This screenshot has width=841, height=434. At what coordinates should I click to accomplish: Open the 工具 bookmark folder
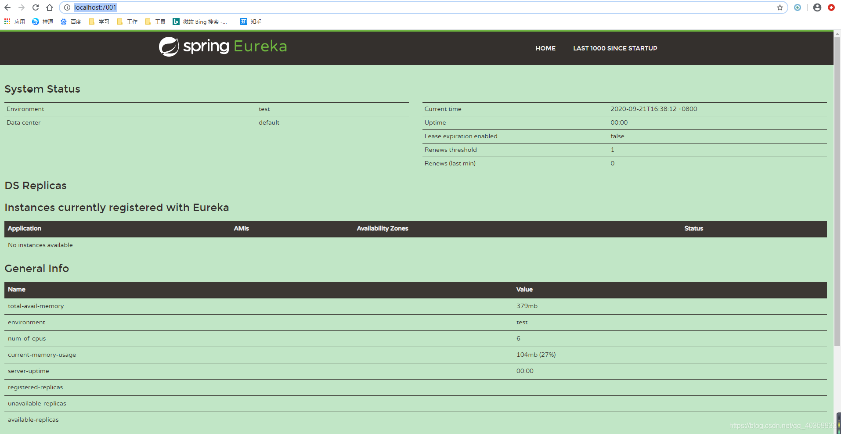point(155,22)
